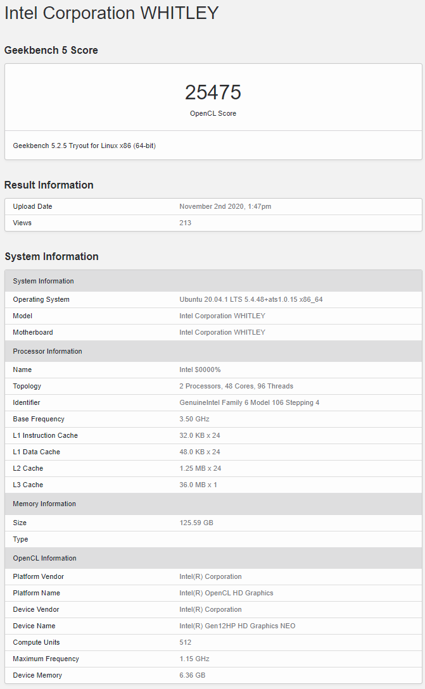The image size is (425, 689).
Task: Click the 'Identifier' label
Action: (27, 402)
